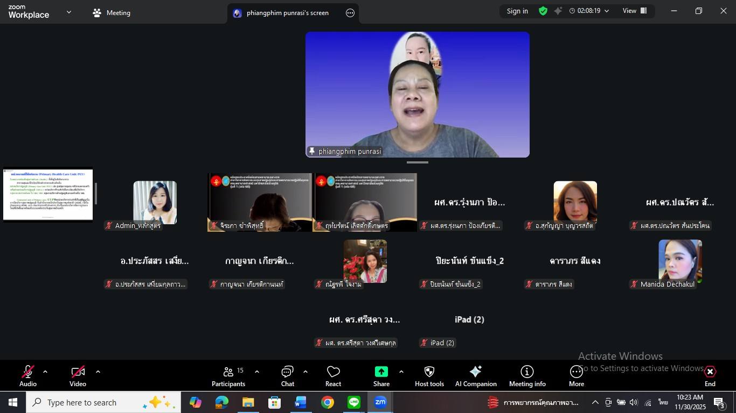Expand video options arrow beside Video

98,372
